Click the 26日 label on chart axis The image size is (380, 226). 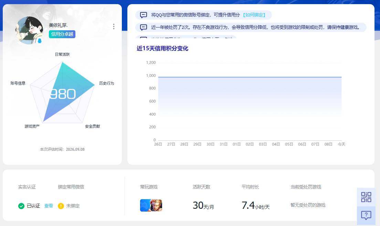(158, 144)
